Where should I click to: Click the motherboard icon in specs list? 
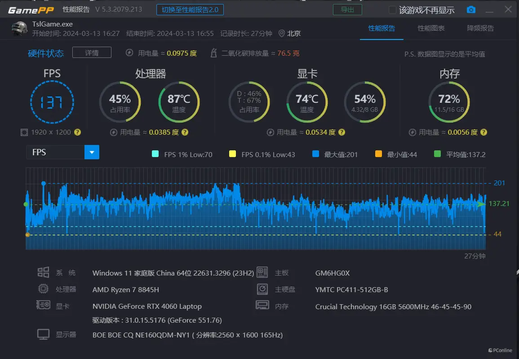[x=262, y=272]
